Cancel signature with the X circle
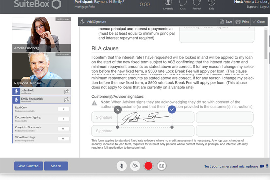The width and height of the screenshot is (270, 180). tap(118, 110)
